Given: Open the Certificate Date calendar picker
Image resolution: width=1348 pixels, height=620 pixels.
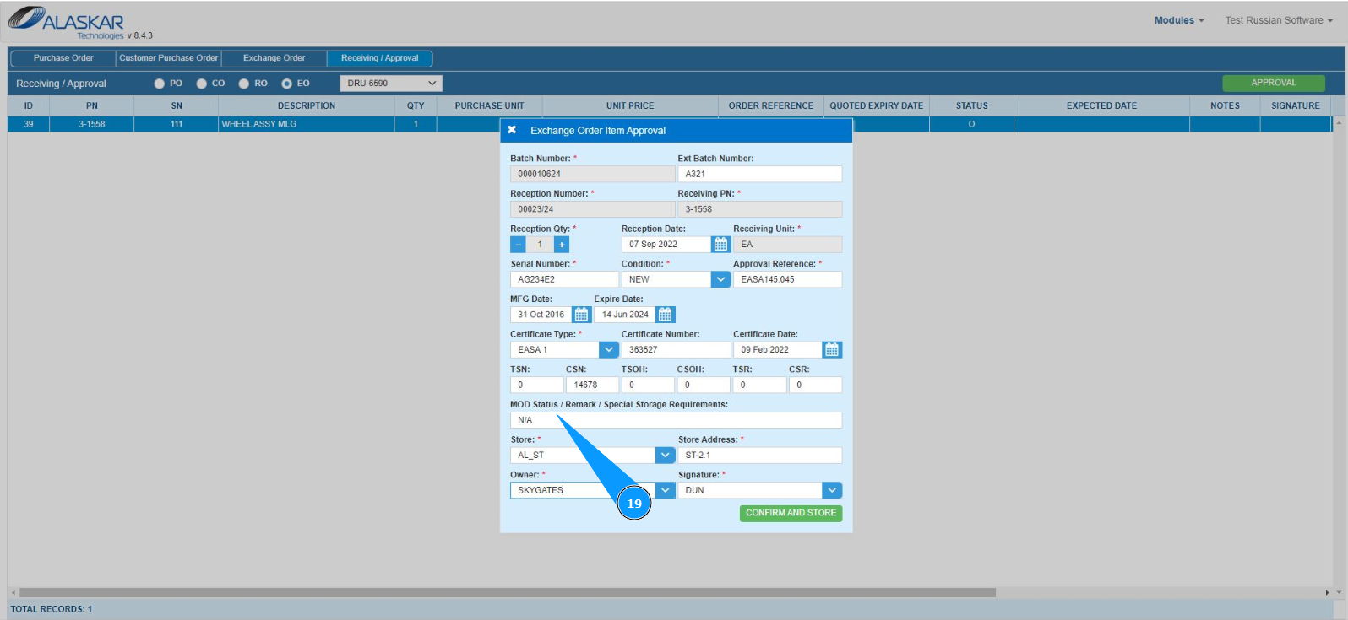Looking at the screenshot, I should tap(832, 350).
